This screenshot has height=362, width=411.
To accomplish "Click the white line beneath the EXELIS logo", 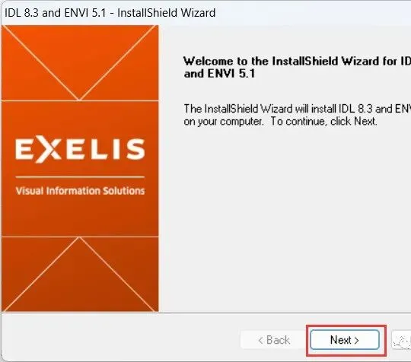I will pyautogui.click(x=80, y=177).
